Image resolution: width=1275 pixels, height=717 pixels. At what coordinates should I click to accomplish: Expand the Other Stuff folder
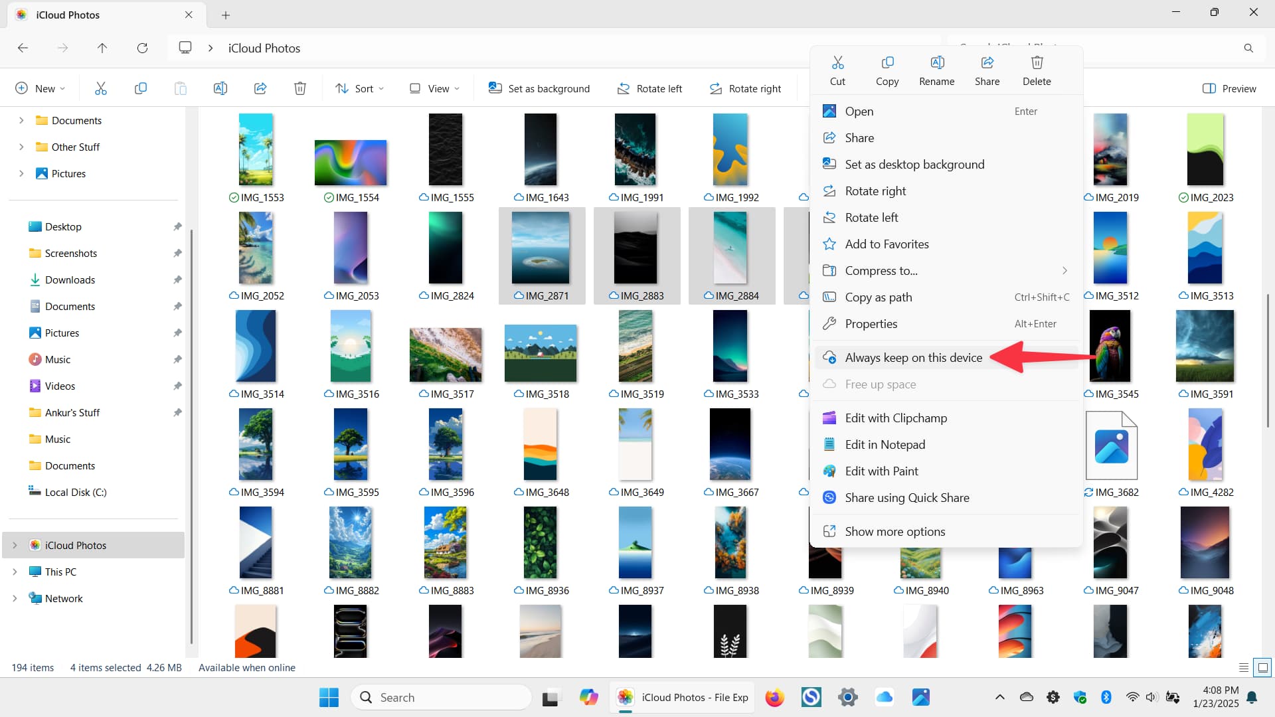(x=21, y=147)
